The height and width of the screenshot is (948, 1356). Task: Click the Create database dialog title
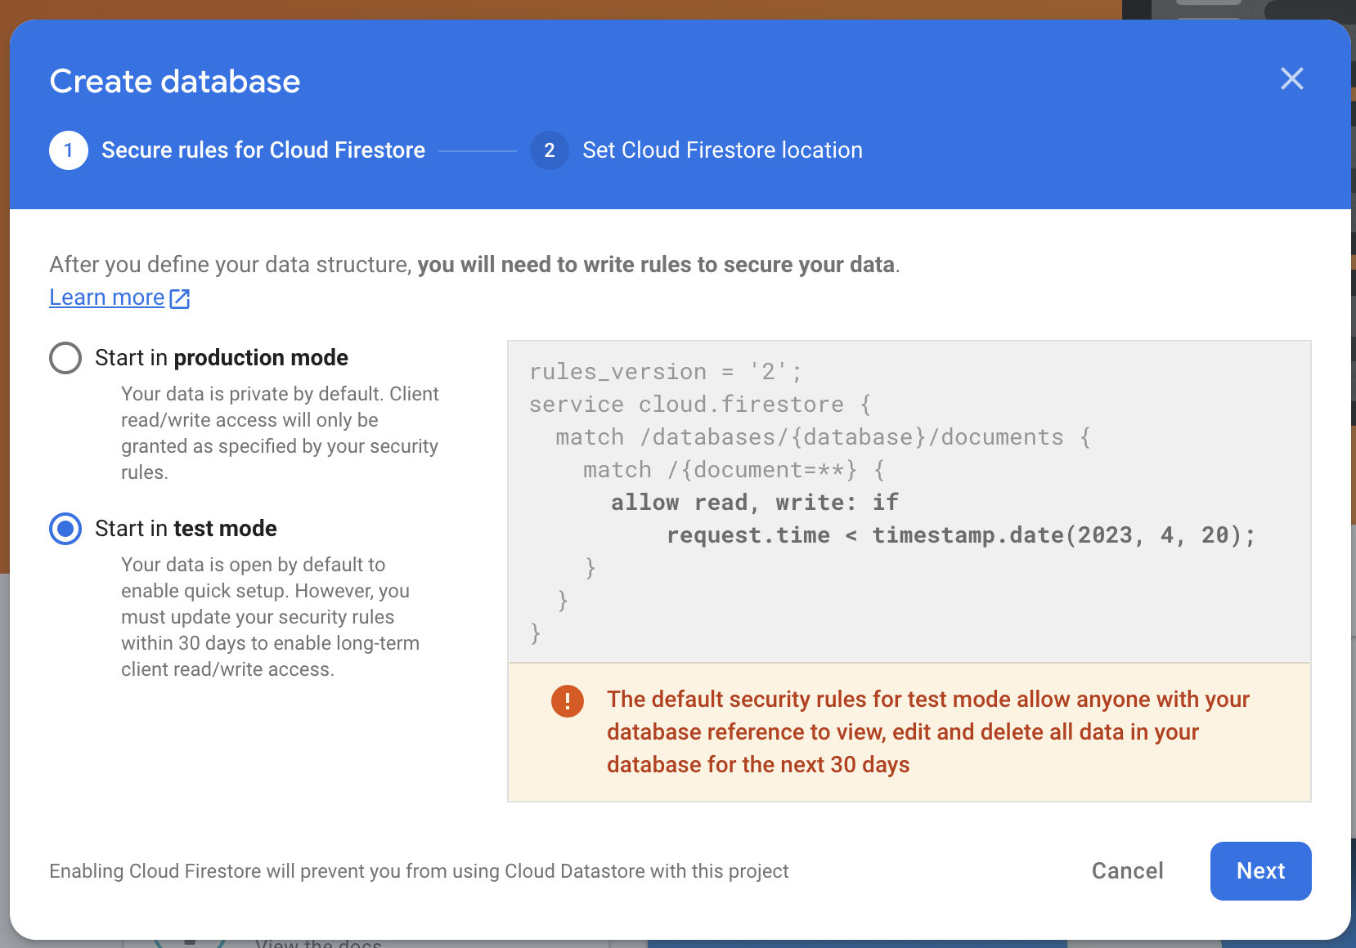click(x=175, y=82)
